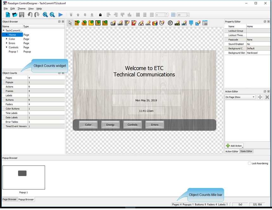Click the Redo arrow icon

37,15
